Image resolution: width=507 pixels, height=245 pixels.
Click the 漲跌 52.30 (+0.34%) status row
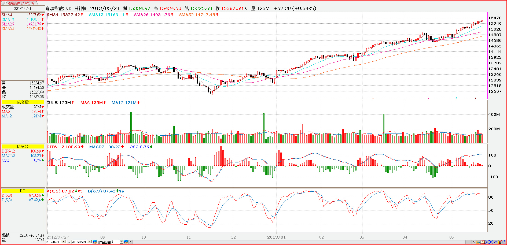pyautogui.click(x=23, y=235)
